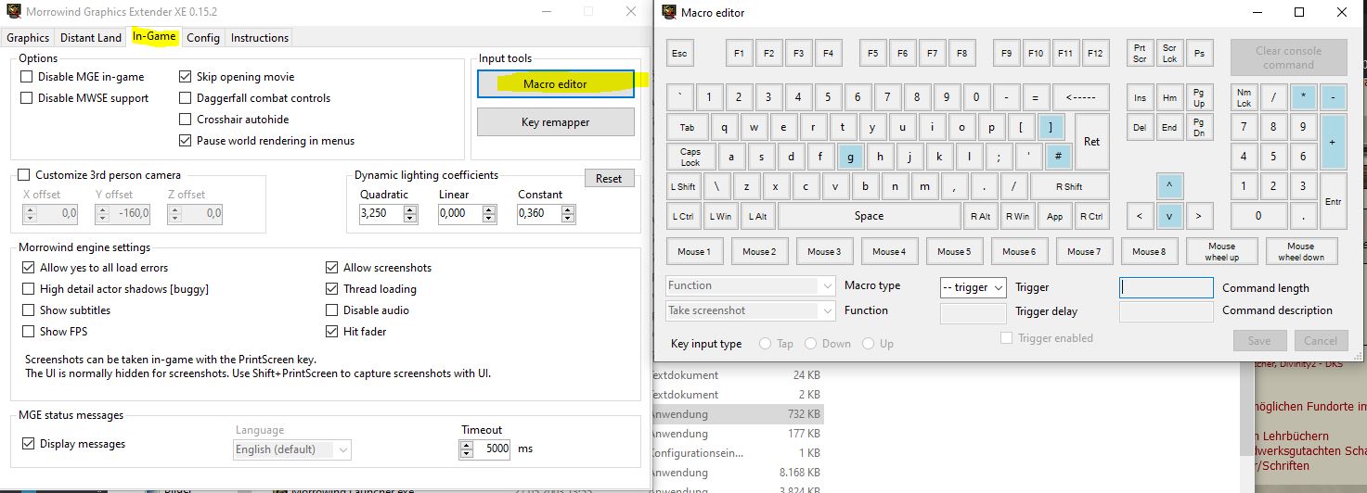This screenshot has width=1367, height=493.
Task: Click the Esc key in Macro editor
Action: click(x=680, y=54)
